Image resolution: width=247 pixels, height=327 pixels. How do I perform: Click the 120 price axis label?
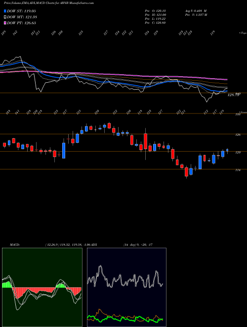238,153
